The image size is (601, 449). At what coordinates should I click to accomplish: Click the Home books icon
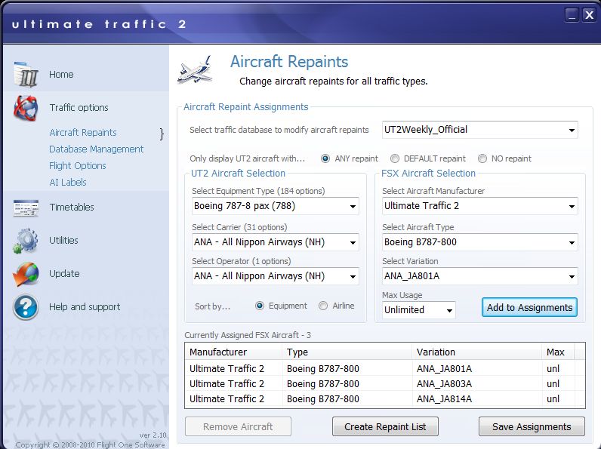coord(26,74)
